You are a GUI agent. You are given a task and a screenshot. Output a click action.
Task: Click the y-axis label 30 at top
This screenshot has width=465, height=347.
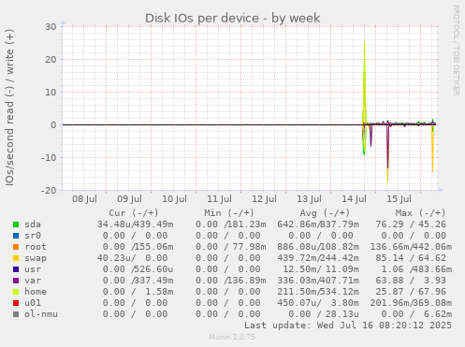click(51, 27)
